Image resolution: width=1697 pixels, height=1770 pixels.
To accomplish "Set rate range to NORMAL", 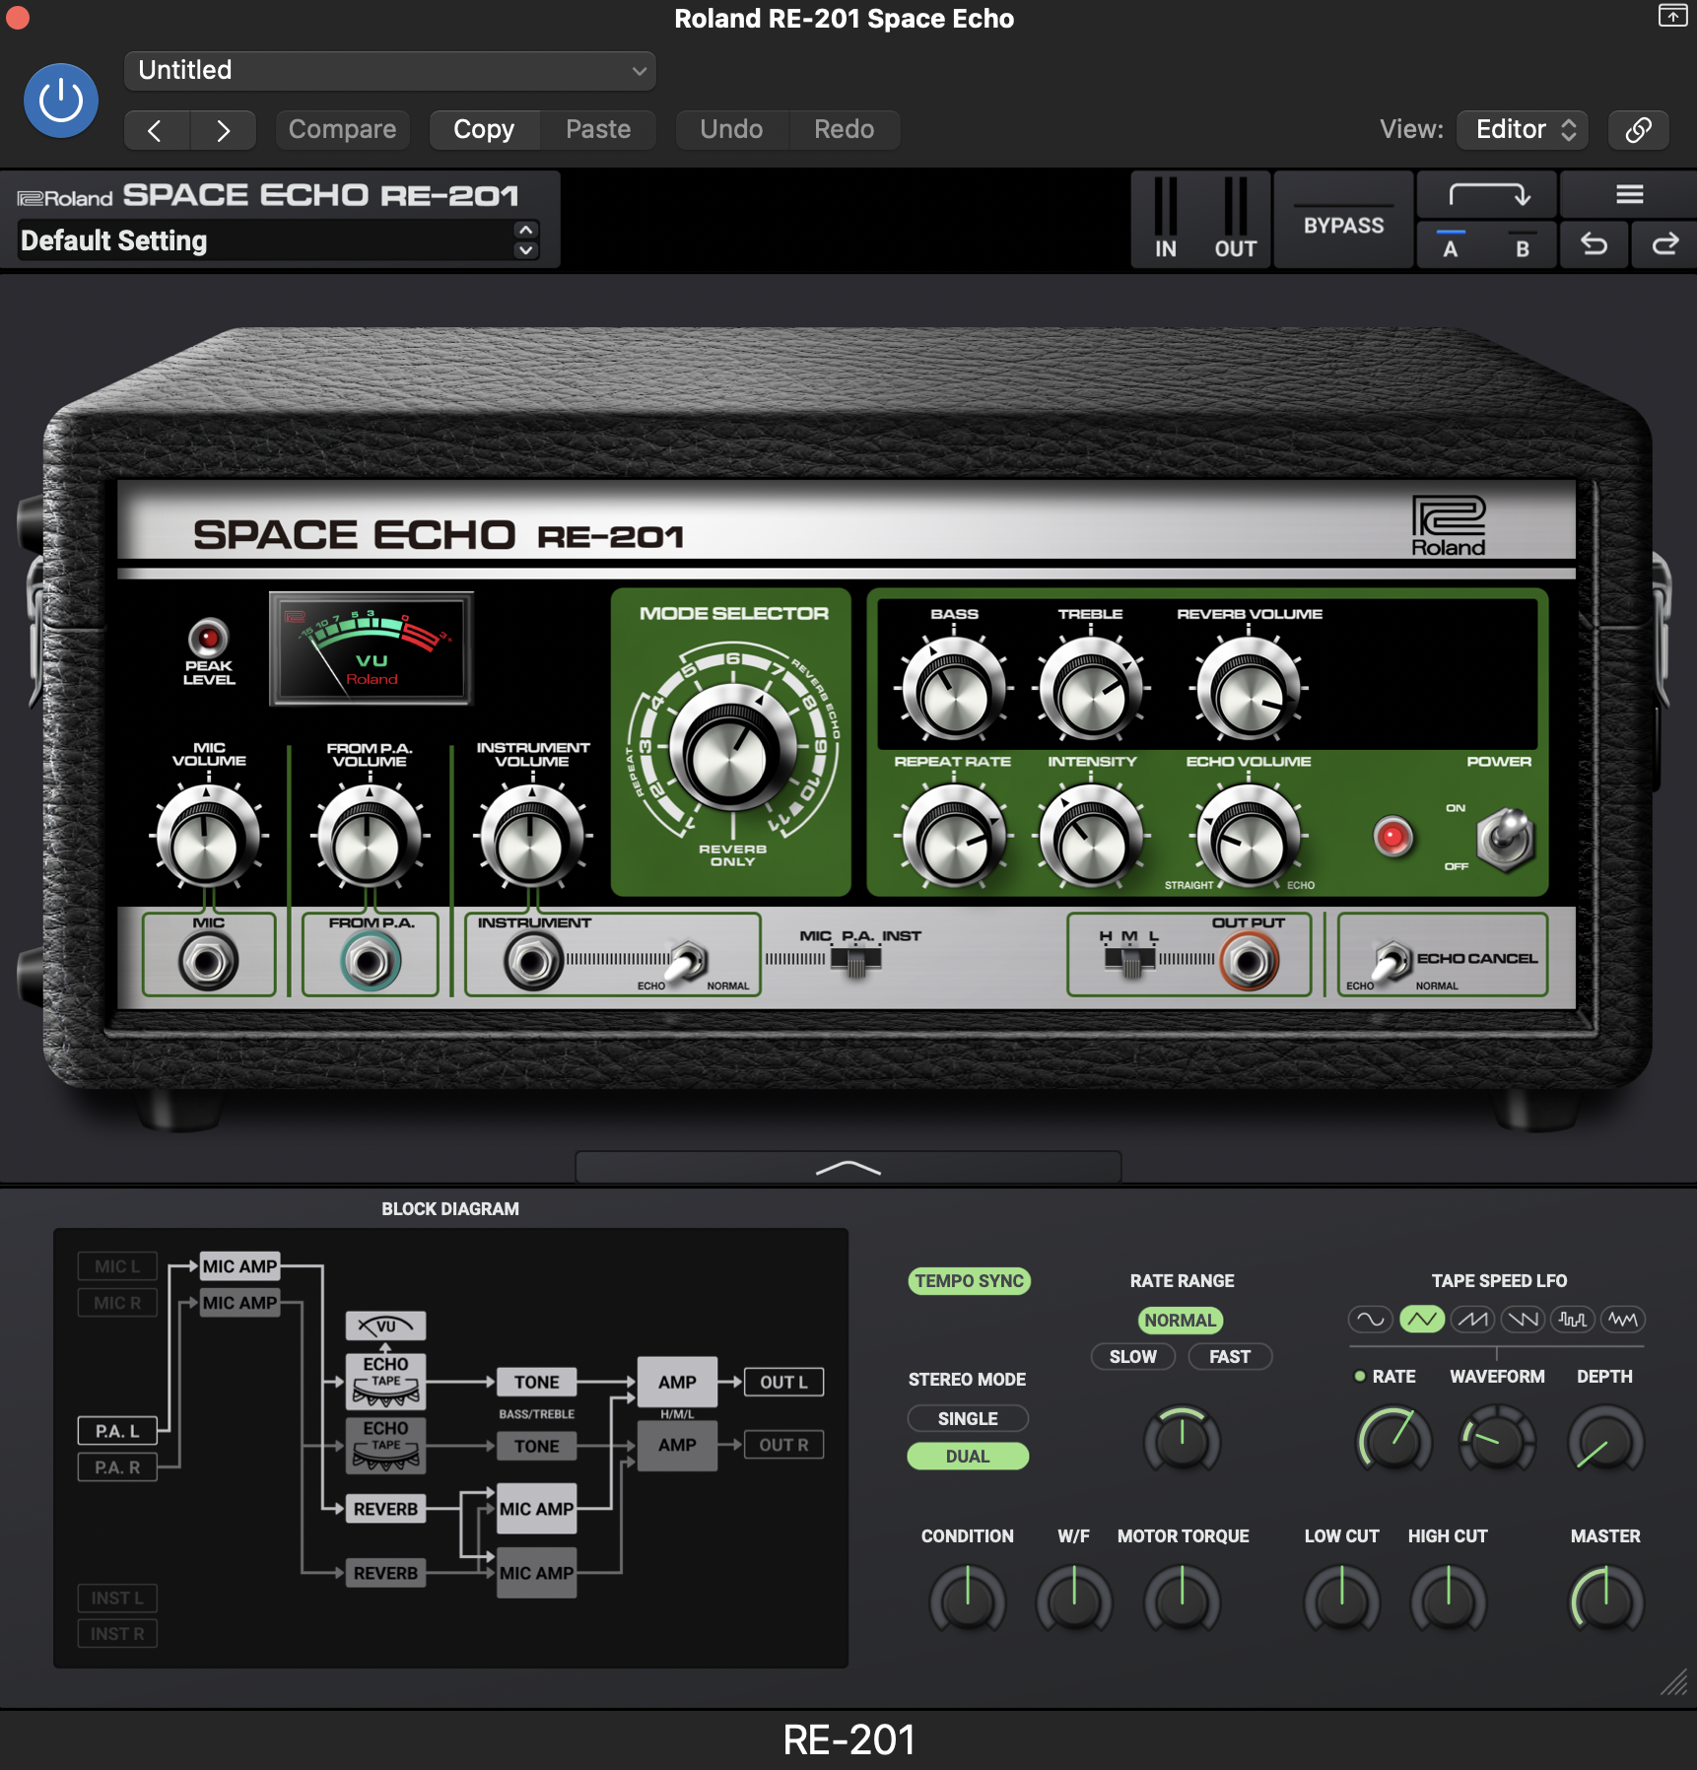I will click(x=1181, y=1320).
